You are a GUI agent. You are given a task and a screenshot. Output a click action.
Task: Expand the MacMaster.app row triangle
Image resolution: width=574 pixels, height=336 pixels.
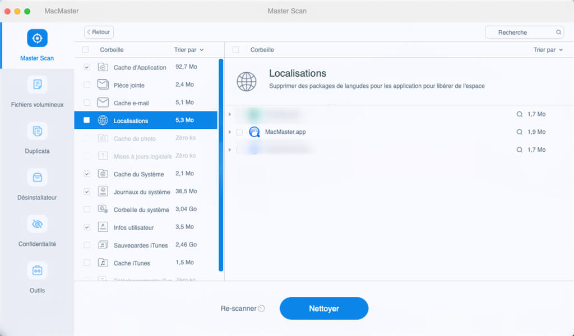[x=229, y=132]
